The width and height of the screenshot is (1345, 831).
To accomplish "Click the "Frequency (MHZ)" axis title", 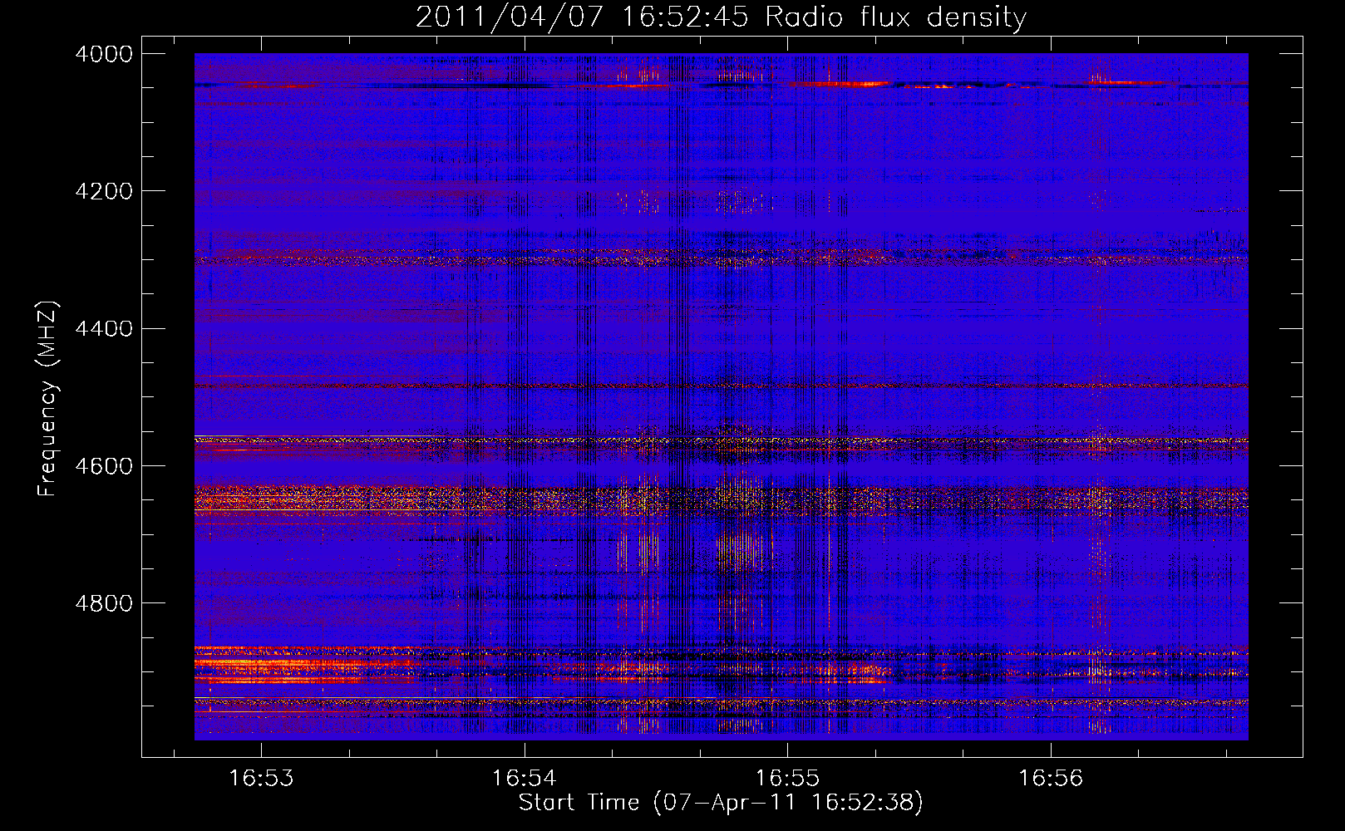I will (47, 399).
